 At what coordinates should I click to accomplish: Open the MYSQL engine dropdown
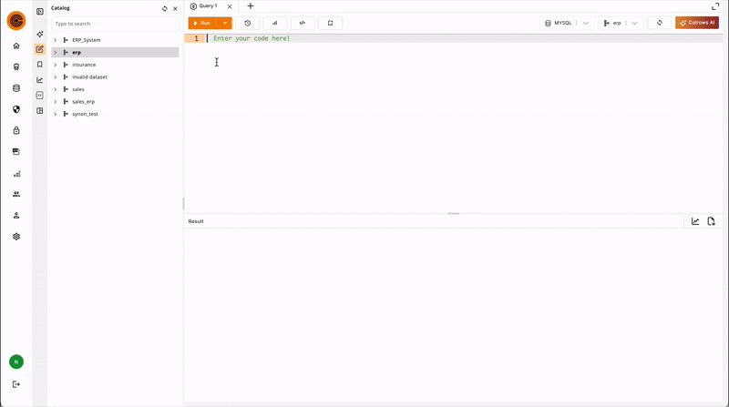(x=567, y=23)
